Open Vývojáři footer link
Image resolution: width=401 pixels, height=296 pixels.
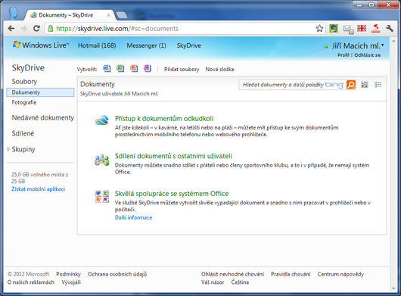71,282
